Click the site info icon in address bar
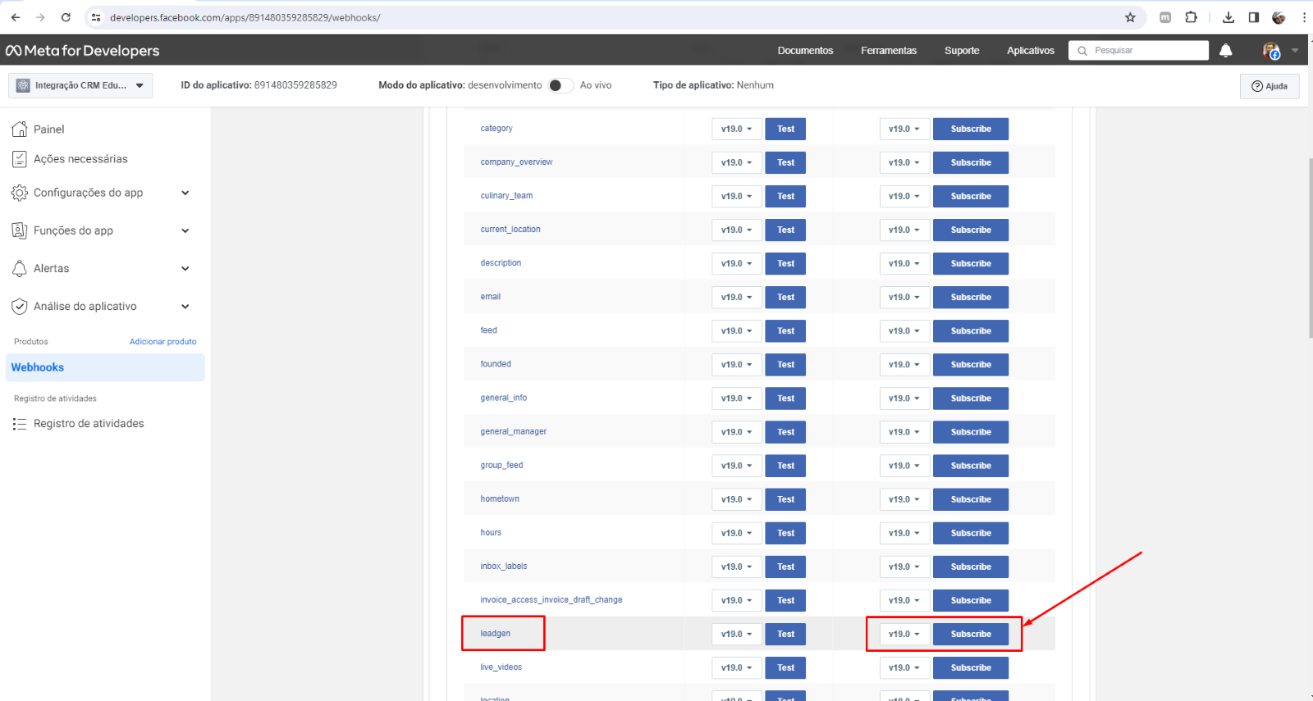Viewport: 1313px width, 701px height. pyautogui.click(x=96, y=17)
